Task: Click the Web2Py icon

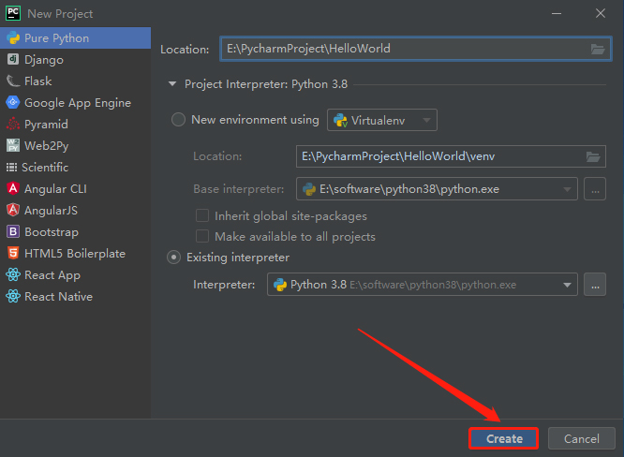Action: point(13,145)
